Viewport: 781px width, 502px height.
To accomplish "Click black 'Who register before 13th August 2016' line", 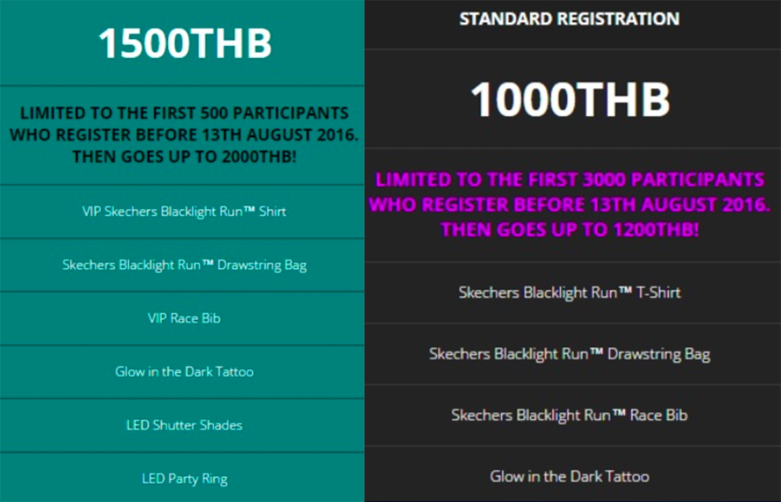I will (x=184, y=135).
